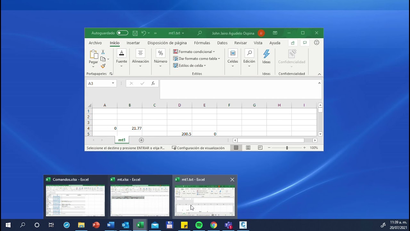Open the Undo history dropdown arrow

pos(149,33)
